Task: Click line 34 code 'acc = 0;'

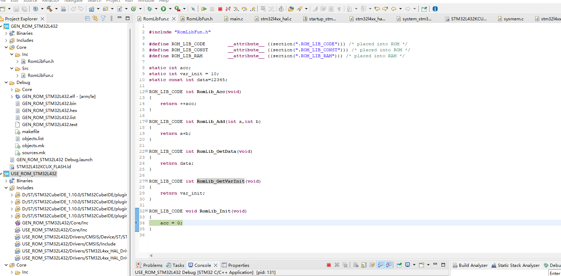Action: tap(171, 223)
